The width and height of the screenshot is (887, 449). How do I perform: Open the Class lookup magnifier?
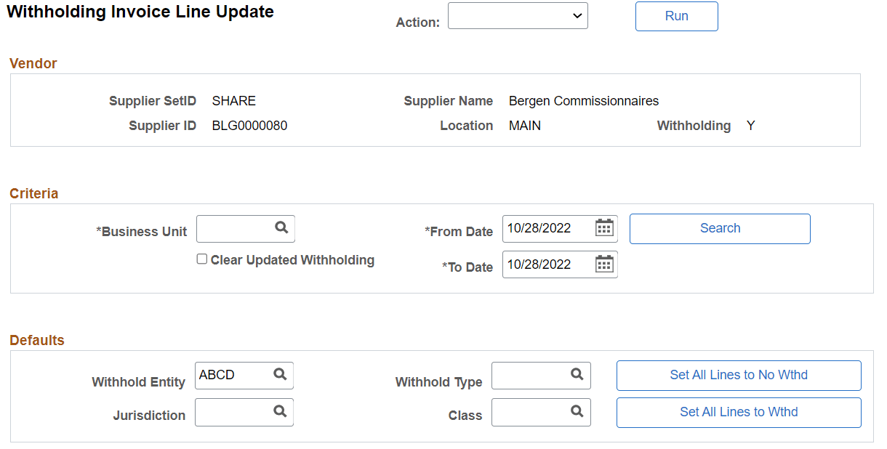pyautogui.click(x=579, y=412)
